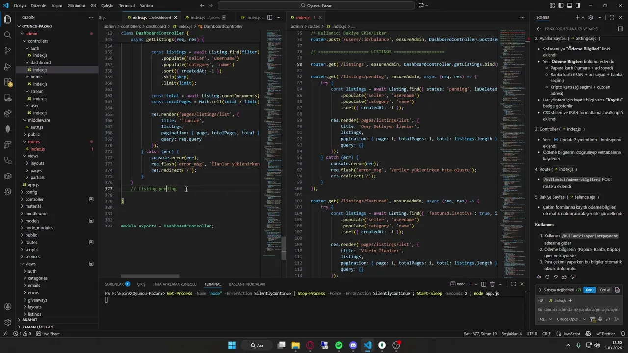
Task: Read the chat response aloud
Action: (x=539, y=277)
